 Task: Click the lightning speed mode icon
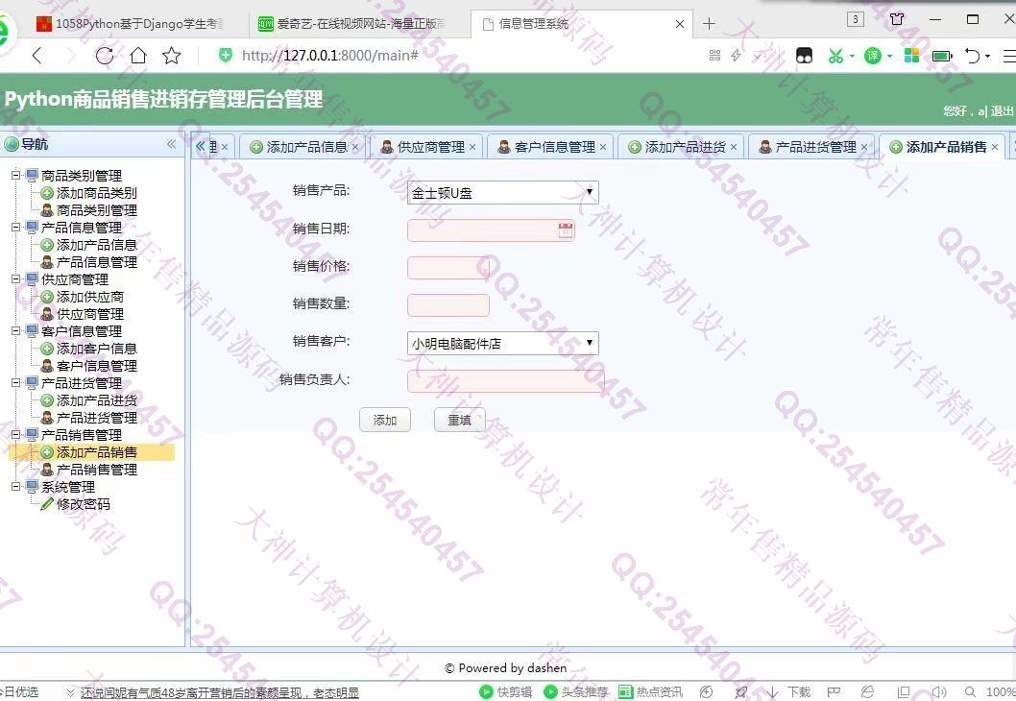[737, 56]
